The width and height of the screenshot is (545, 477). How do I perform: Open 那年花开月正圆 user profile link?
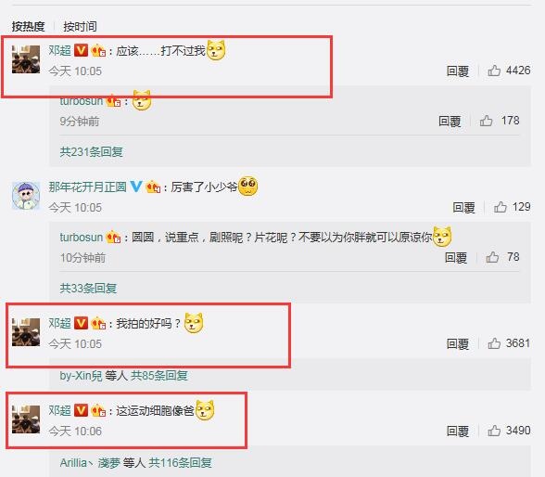pyautogui.click(x=87, y=187)
